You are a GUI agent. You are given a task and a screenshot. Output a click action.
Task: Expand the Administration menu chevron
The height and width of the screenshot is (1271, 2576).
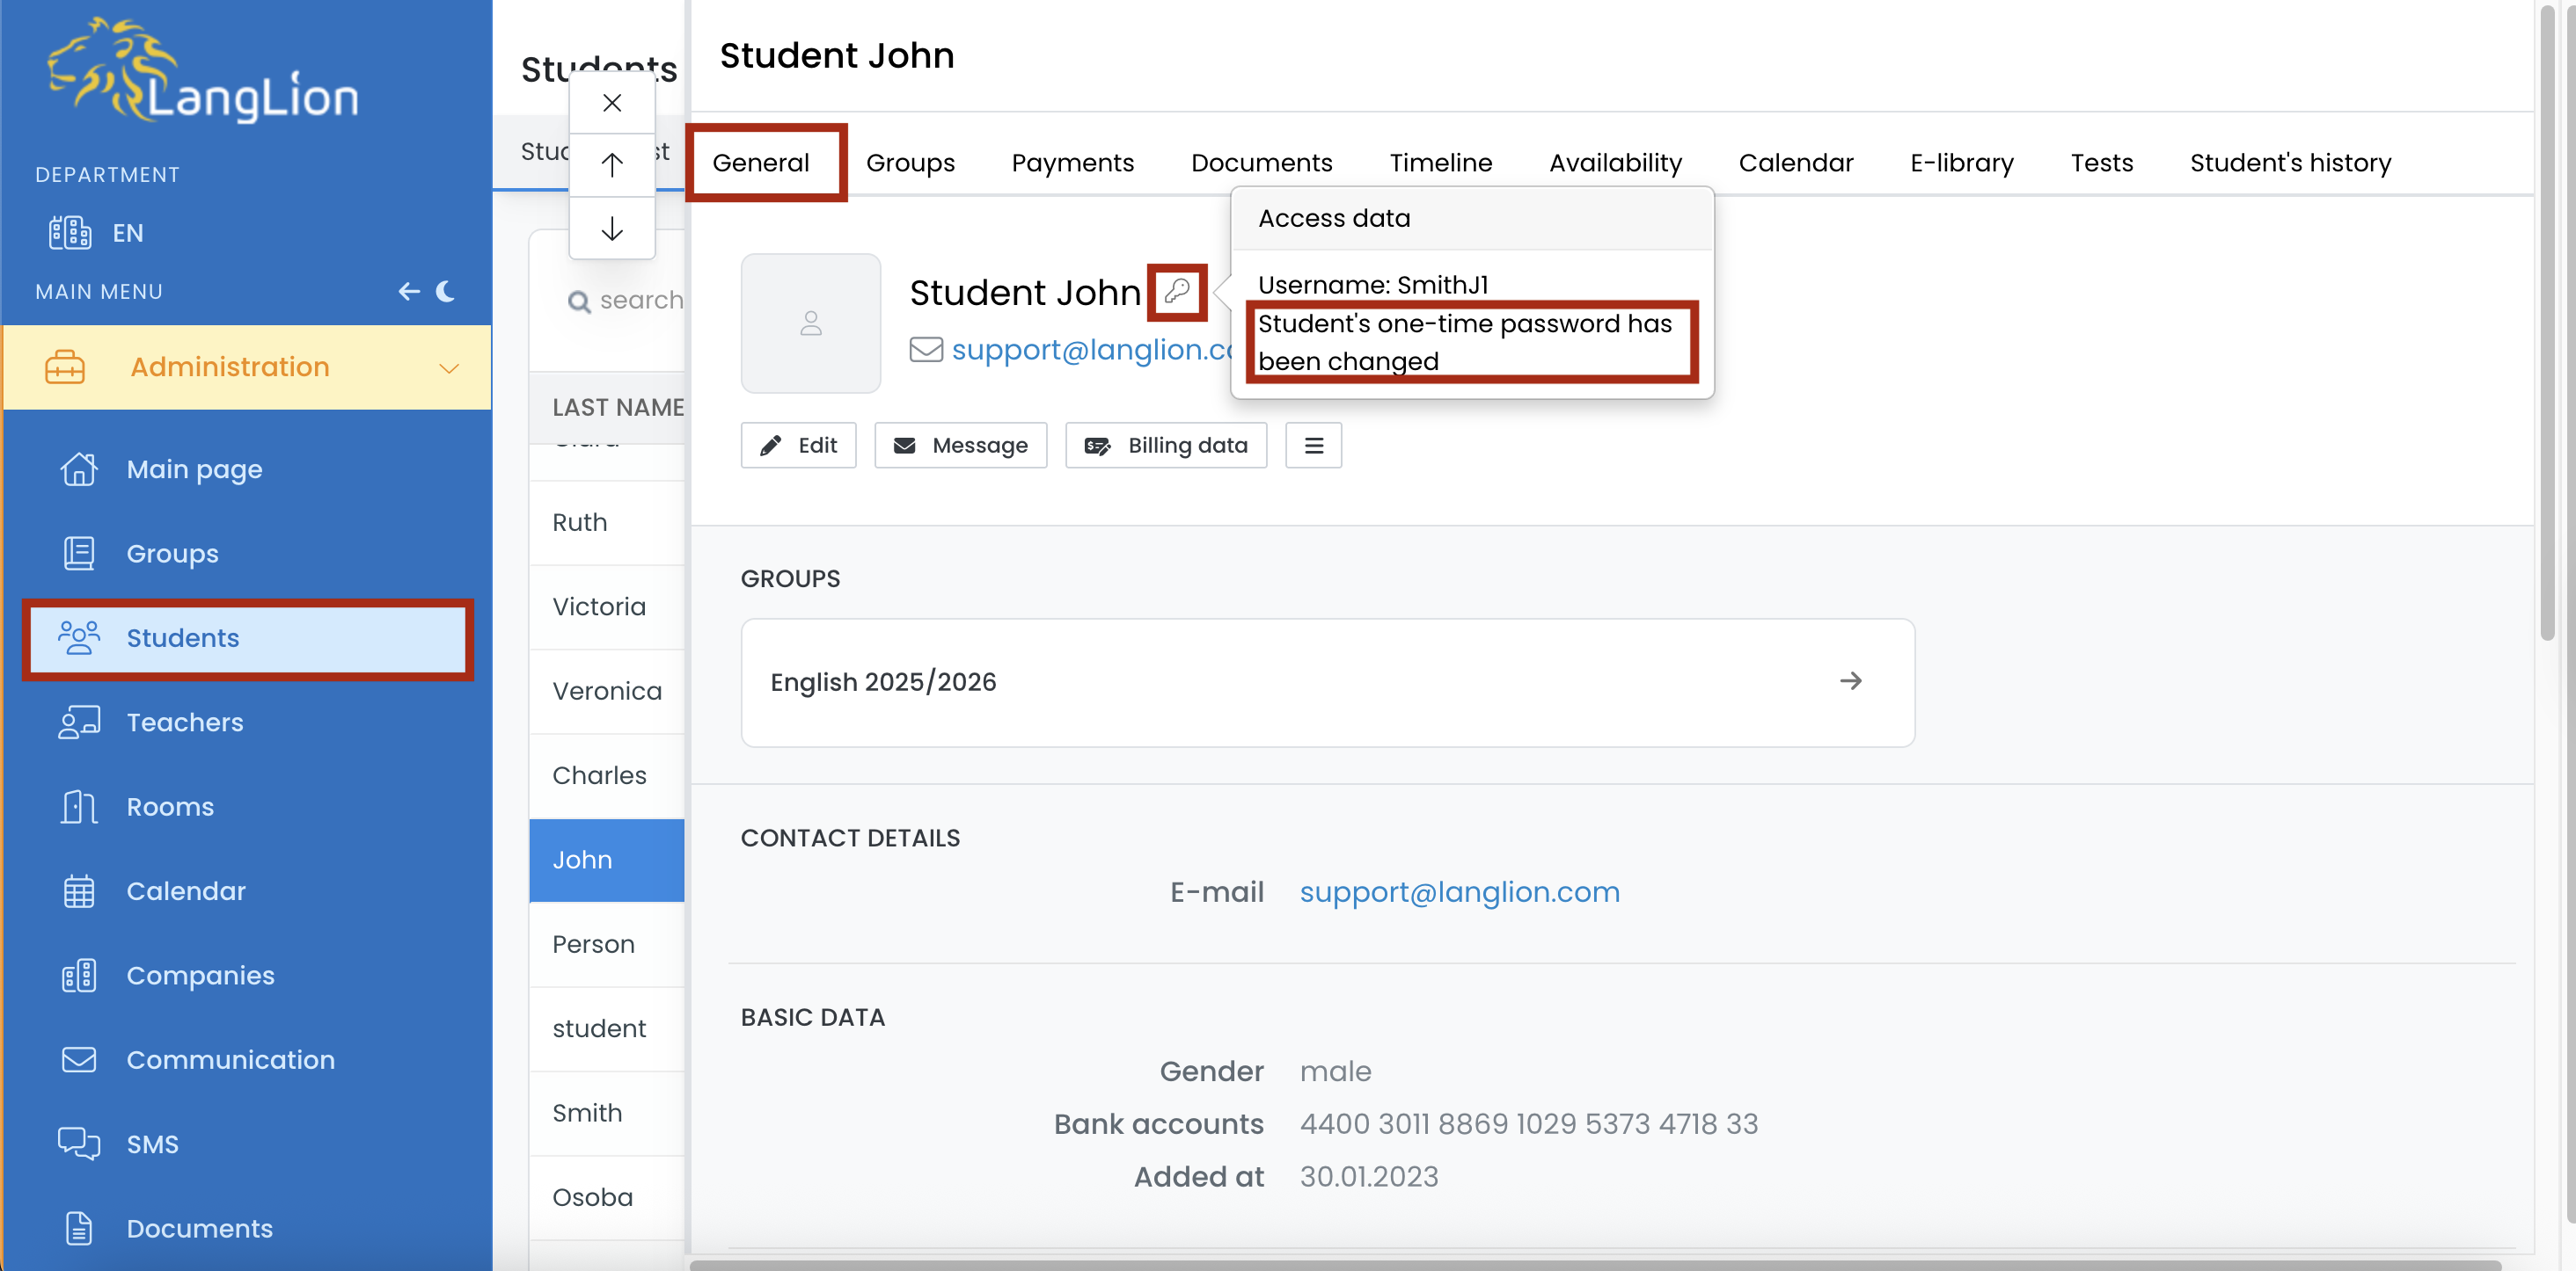[x=449, y=367]
